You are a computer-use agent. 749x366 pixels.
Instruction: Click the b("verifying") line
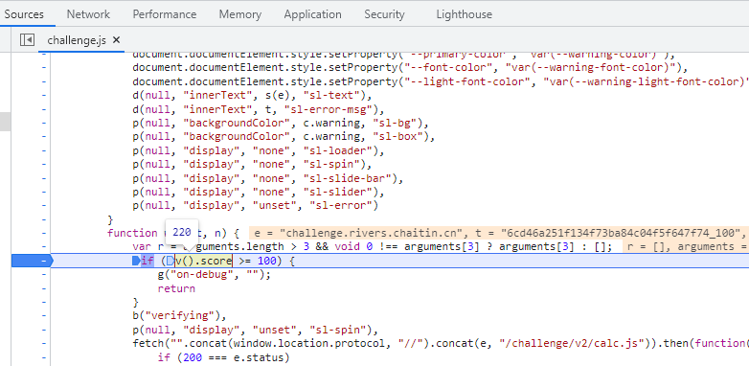(x=179, y=316)
